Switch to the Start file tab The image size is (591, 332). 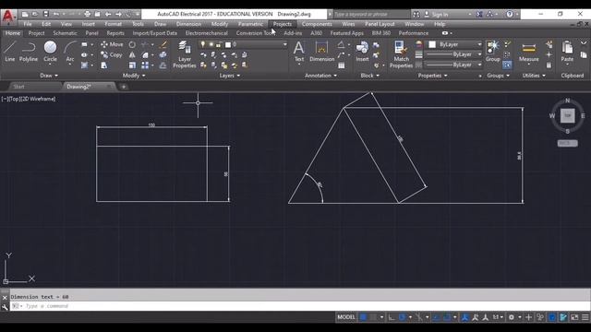(x=18, y=87)
